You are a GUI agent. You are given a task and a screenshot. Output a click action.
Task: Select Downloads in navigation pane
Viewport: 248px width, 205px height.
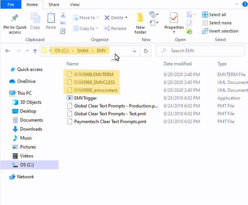(31, 129)
